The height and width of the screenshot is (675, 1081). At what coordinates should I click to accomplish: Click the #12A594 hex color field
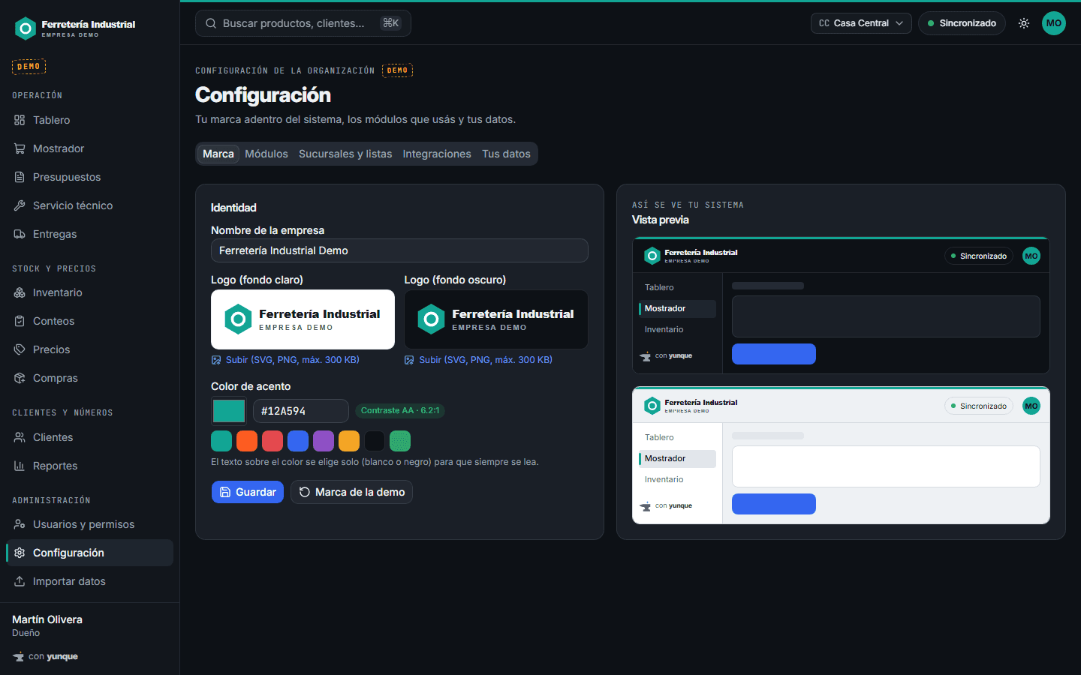pos(301,411)
